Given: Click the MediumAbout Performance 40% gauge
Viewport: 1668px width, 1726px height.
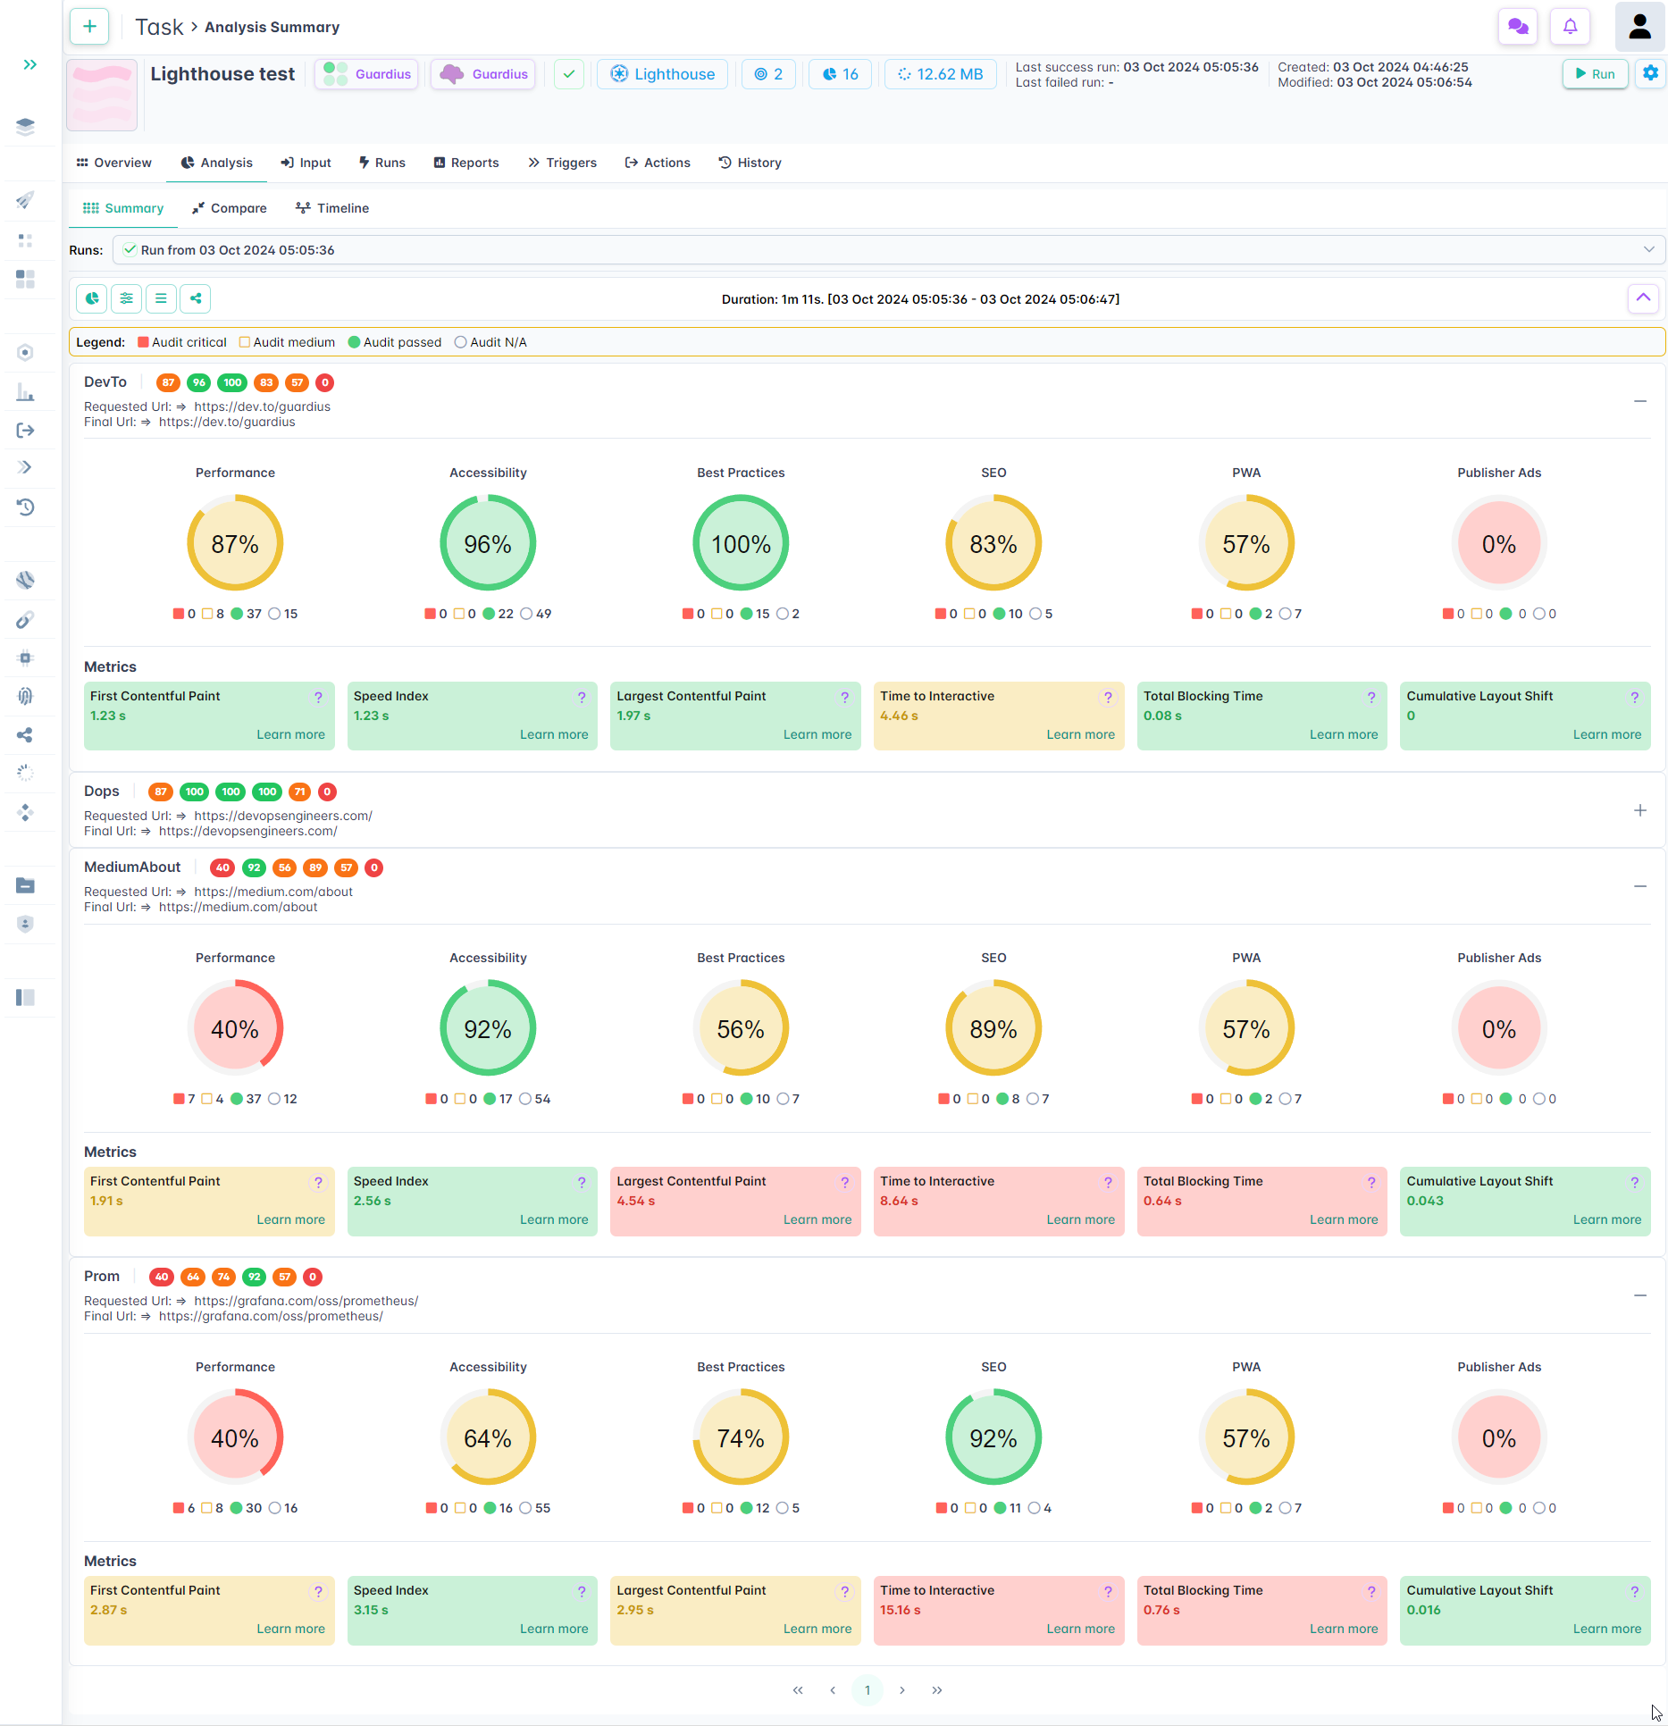Looking at the screenshot, I should tap(235, 1028).
